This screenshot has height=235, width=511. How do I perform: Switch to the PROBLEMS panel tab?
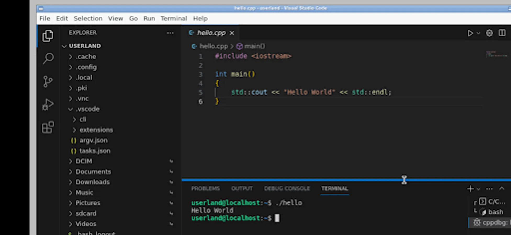(205, 189)
